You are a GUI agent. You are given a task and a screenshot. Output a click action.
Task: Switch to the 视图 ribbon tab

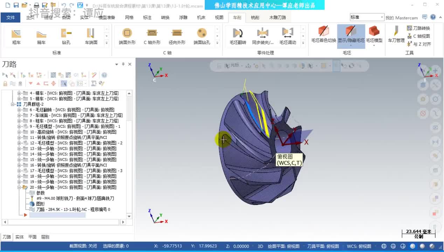point(219,17)
